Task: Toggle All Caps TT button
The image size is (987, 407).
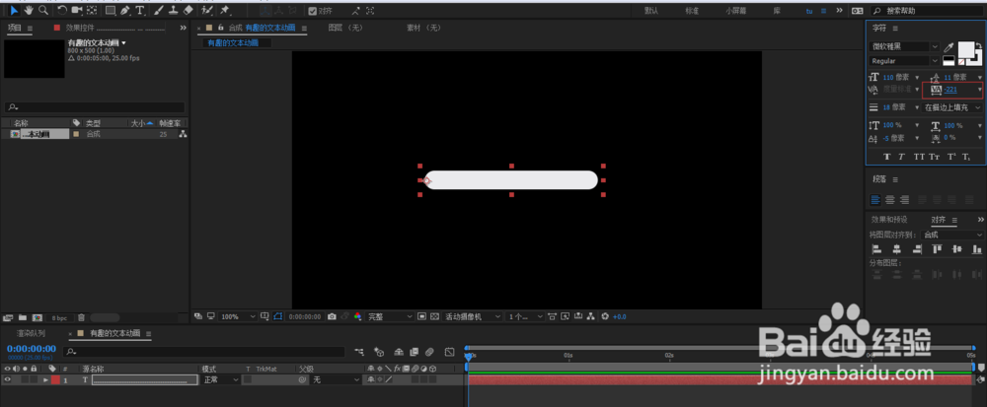Action: 919,157
